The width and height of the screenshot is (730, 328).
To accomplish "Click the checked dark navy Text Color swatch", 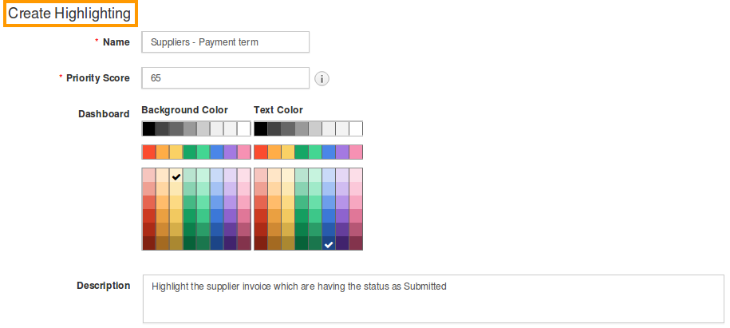I will point(329,243).
